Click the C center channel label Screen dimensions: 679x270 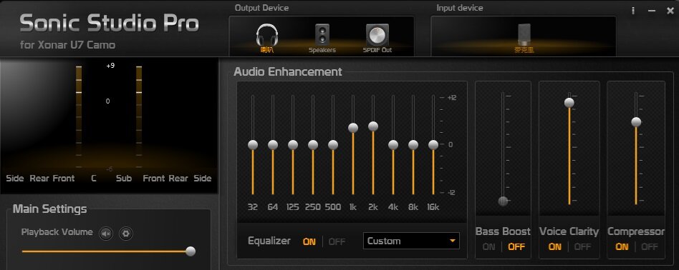click(94, 178)
